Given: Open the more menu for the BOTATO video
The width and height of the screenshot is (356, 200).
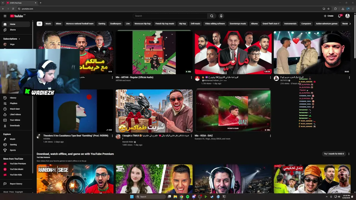Looking at the screenshot, I should pos(349,77).
